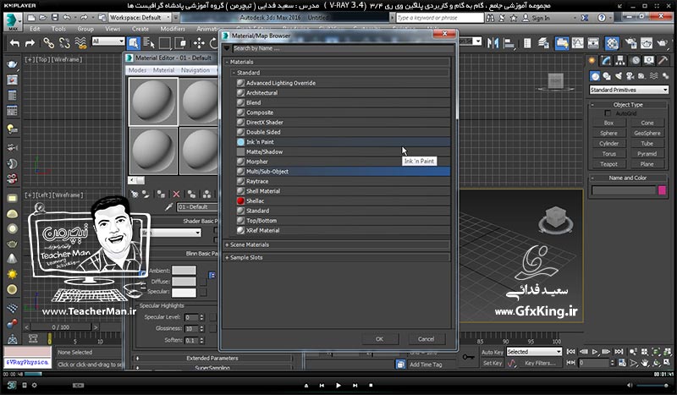Open the Standard Primitives dropdown

629,90
